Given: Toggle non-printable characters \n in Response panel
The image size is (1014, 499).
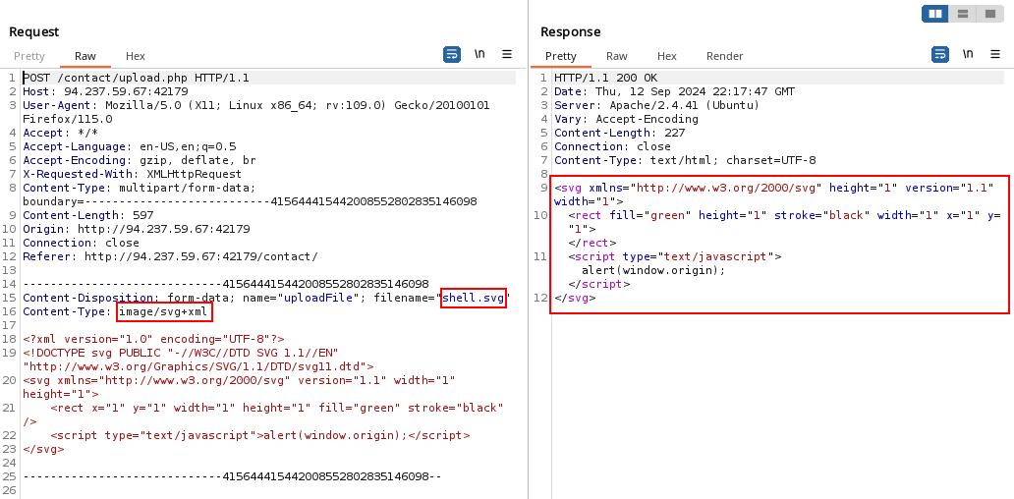Looking at the screenshot, I should tap(968, 54).
